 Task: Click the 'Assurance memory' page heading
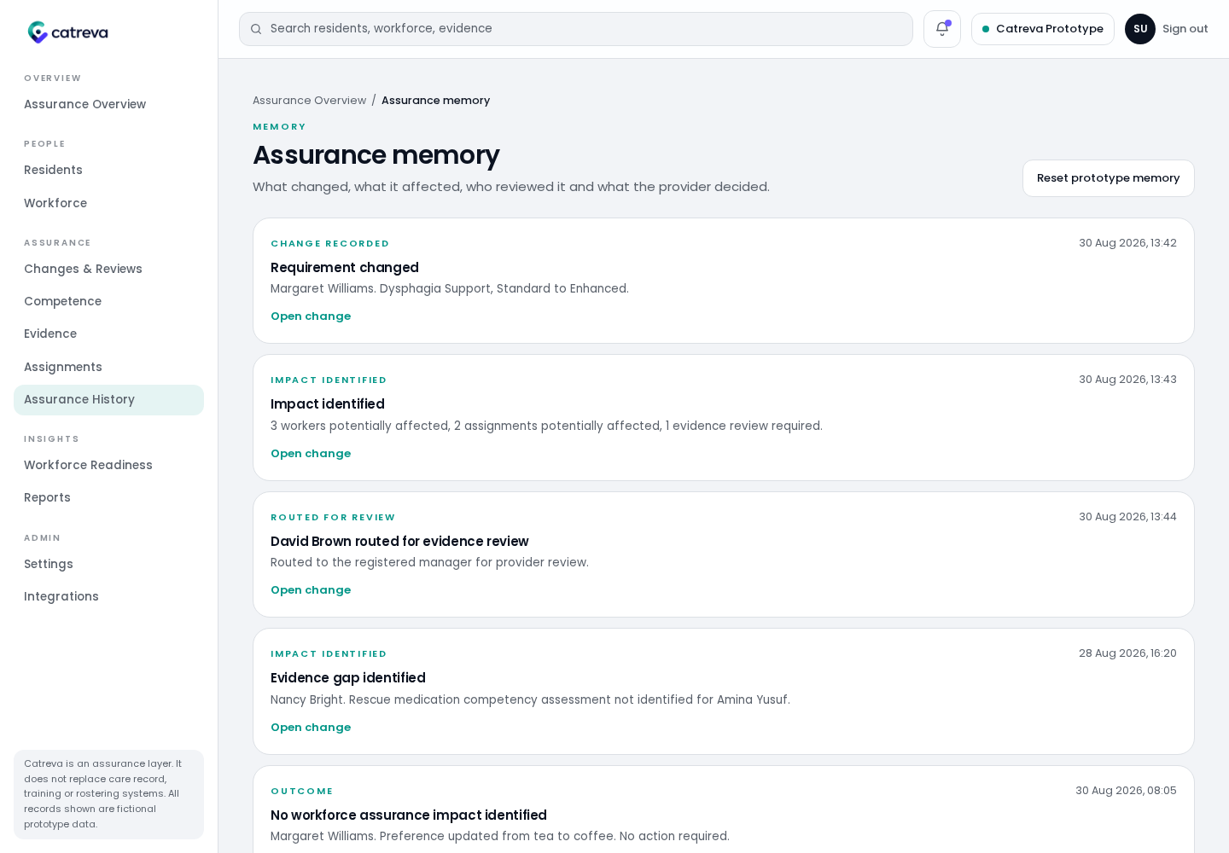(x=376, y=155)
